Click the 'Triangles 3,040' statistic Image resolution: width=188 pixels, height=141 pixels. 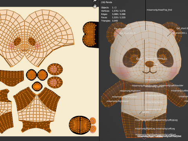[109, 21]
